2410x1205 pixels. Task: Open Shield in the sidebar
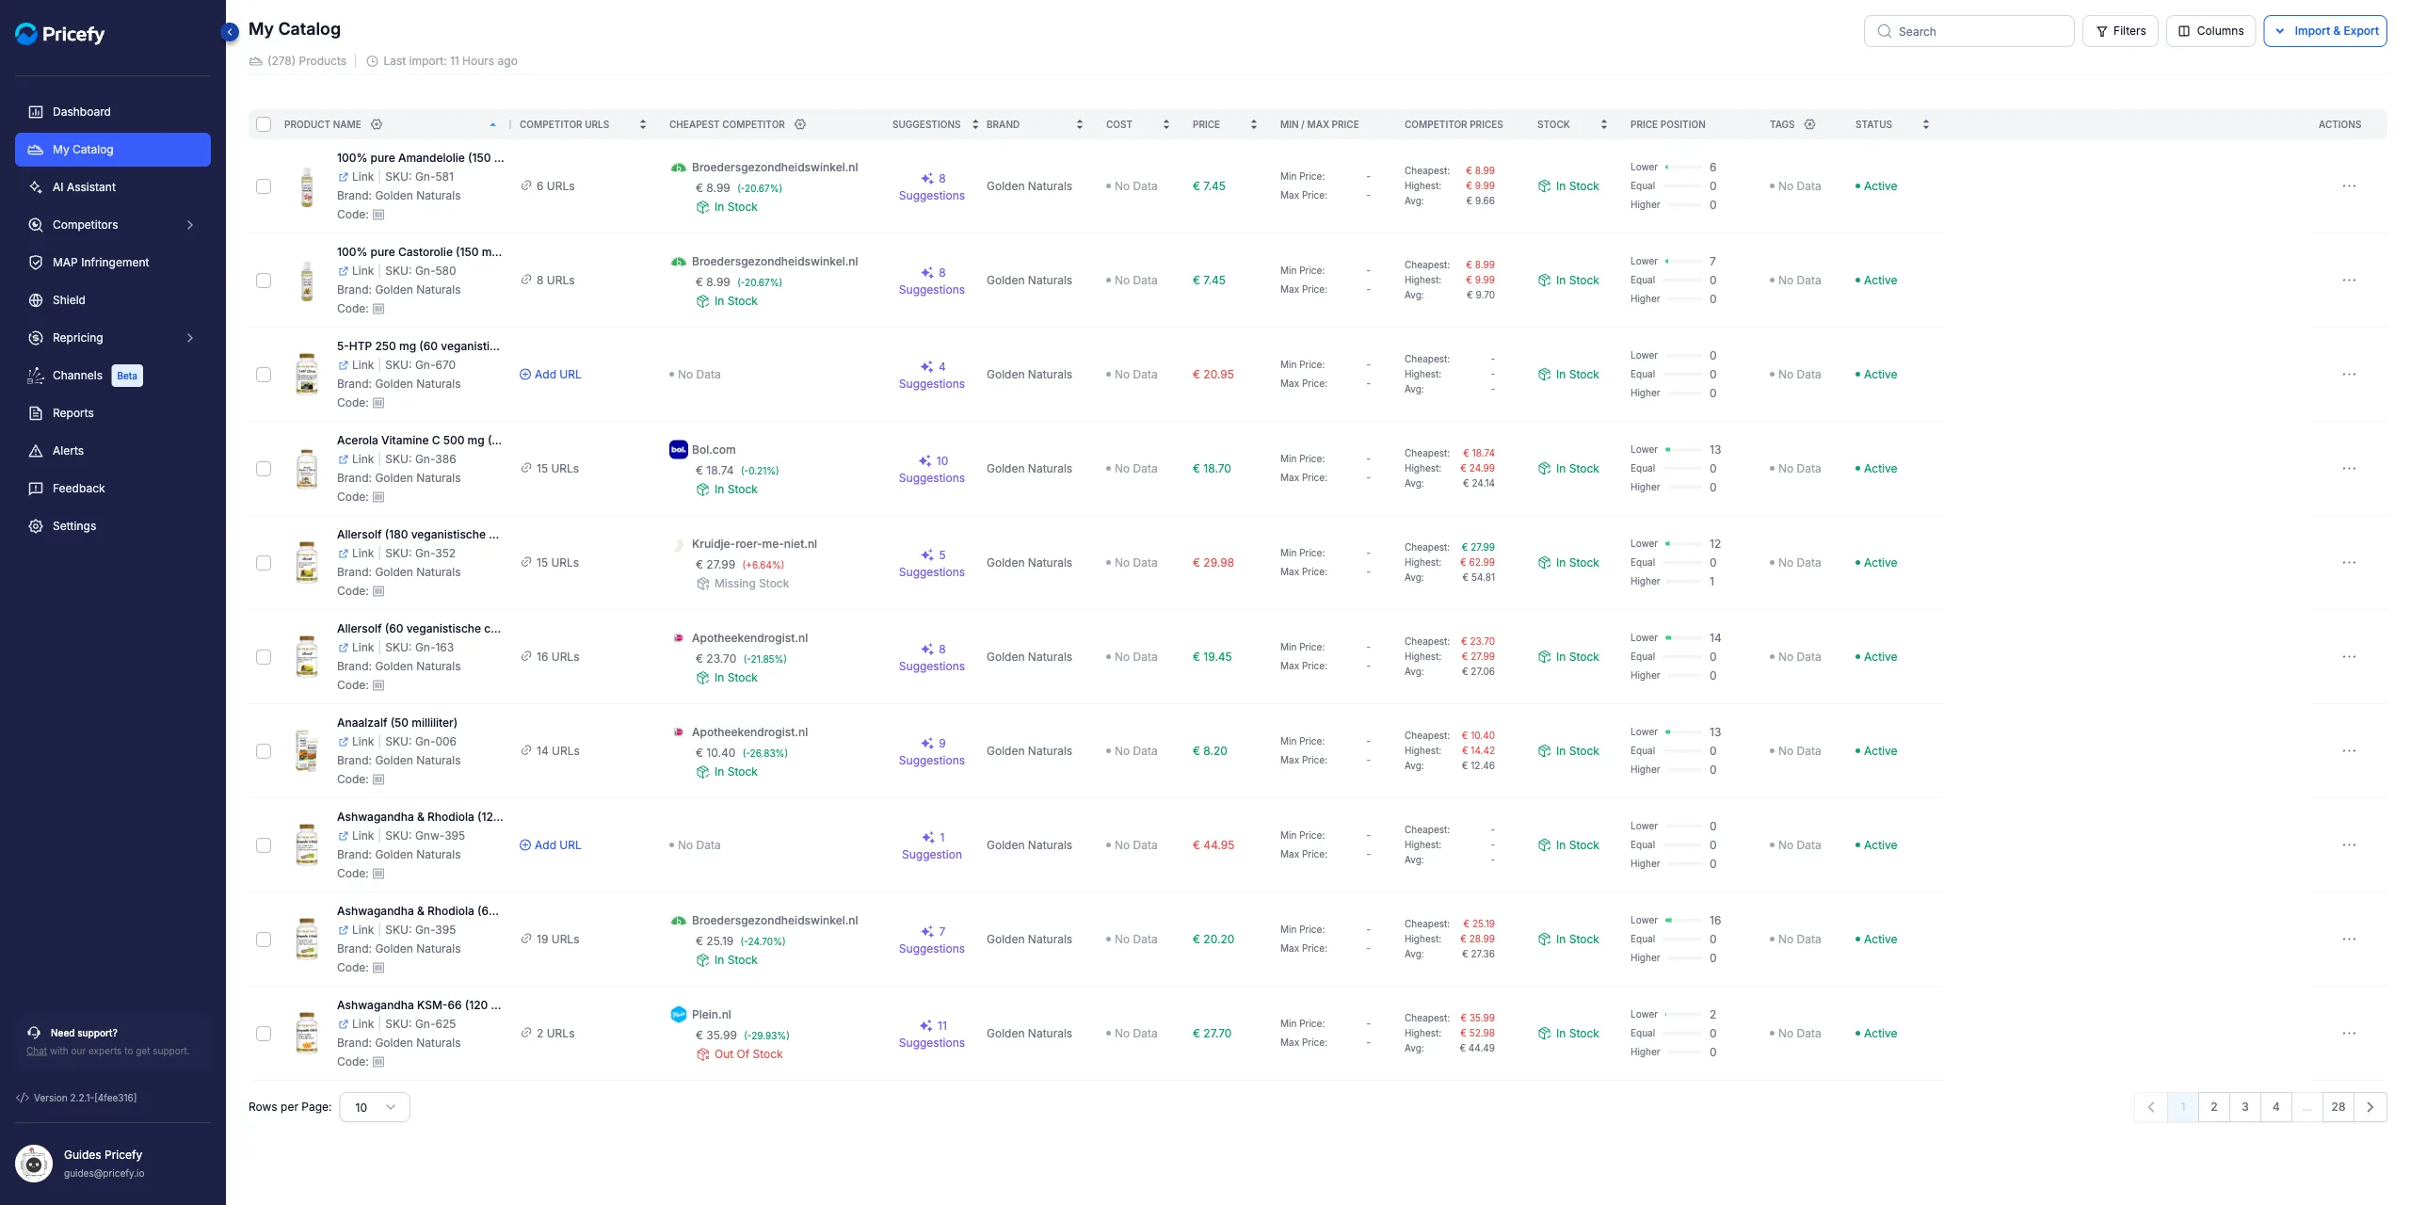[x=113, y=300]
